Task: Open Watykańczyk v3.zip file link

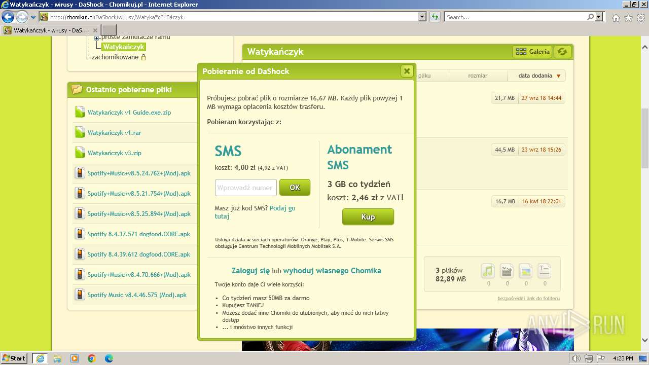Action: tap(114, 153)
